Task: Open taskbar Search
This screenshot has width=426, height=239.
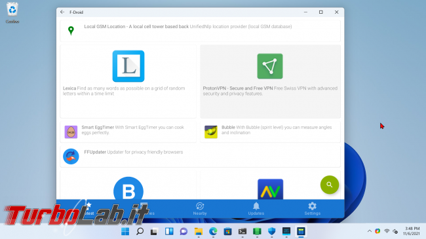Action: click(x=140, y=231)
